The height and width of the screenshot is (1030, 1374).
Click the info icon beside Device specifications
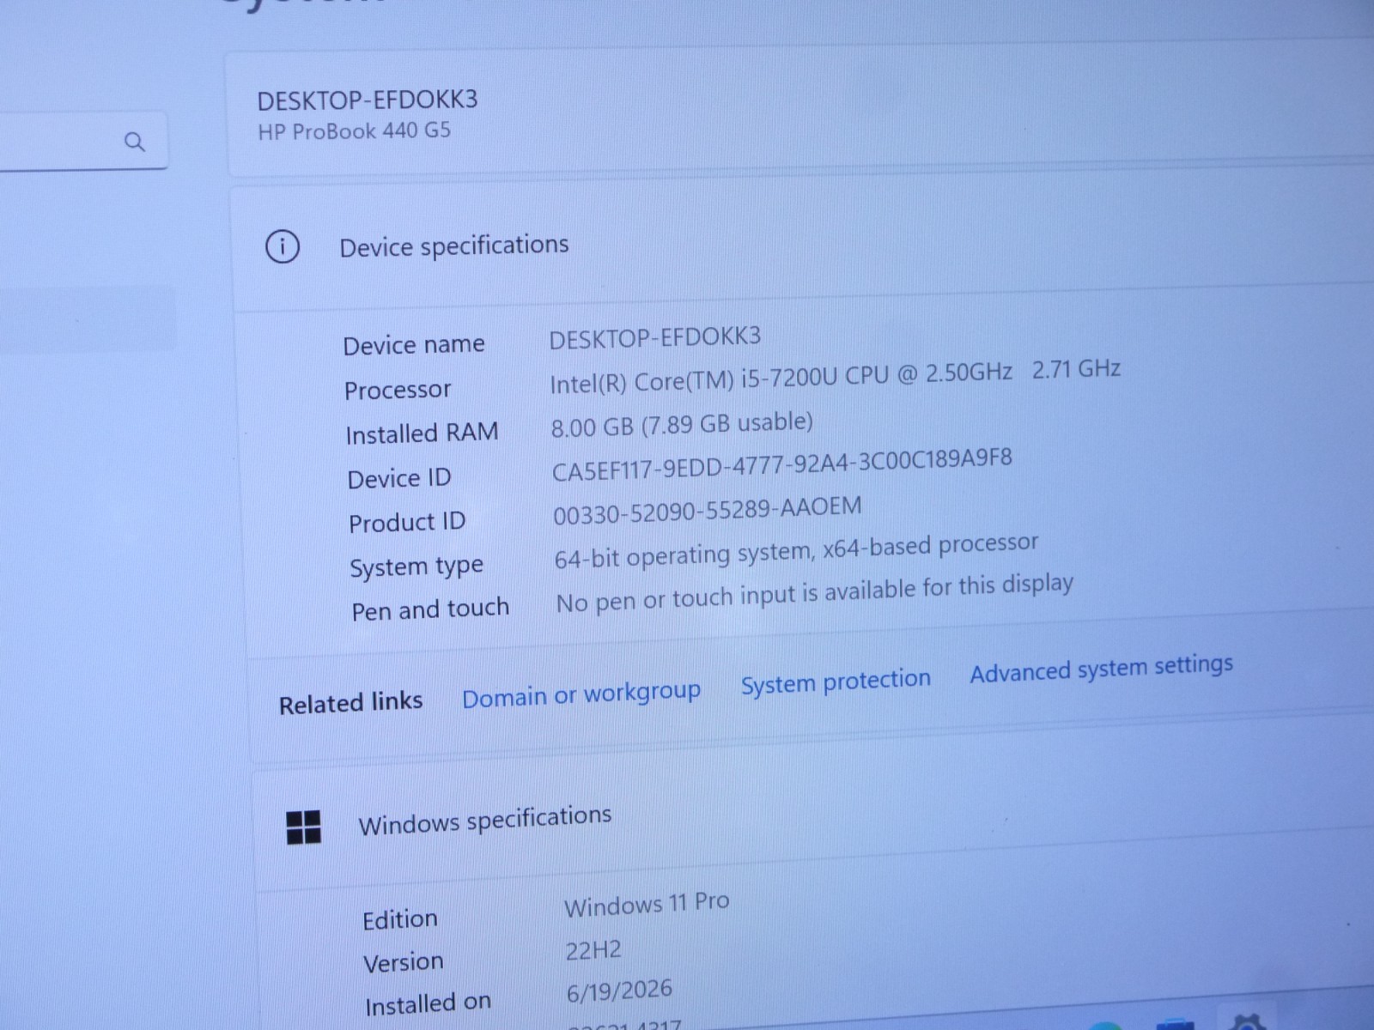click(x=283, y=247)
